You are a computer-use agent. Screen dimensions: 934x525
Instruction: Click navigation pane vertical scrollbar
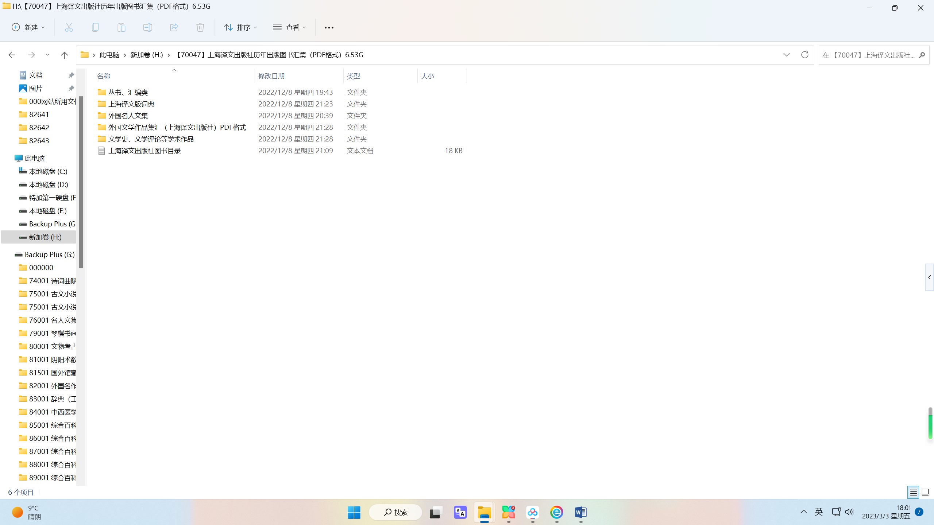[81, 182]
